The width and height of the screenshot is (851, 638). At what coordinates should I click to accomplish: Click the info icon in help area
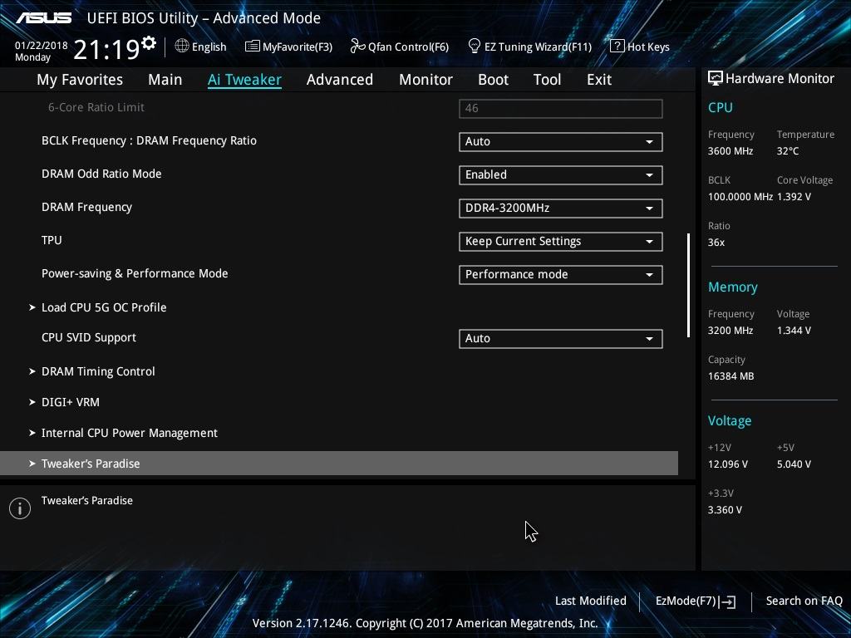(20, 508)
